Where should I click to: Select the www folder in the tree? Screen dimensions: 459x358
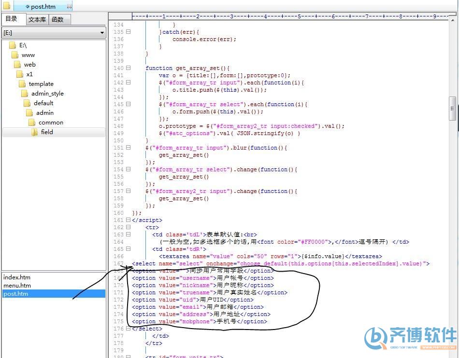click(28, 55)
